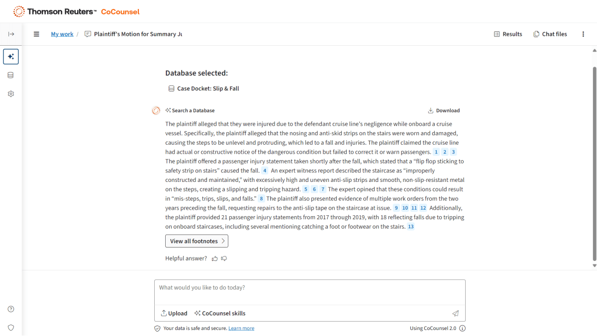597x336 pixels.
Task: Open the databases icon in left sidebar
Action: click(11, 75)
